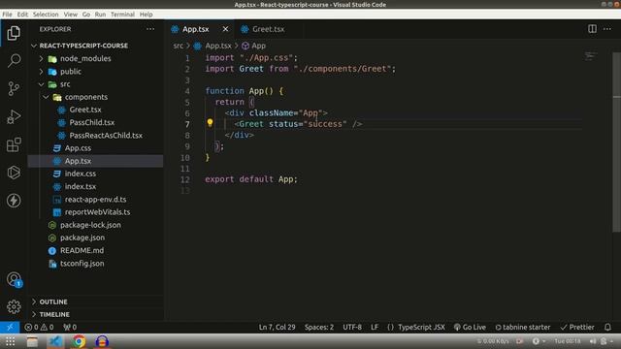Open PassChild.tsx file
Screen dimensions: 621x349
92,123
